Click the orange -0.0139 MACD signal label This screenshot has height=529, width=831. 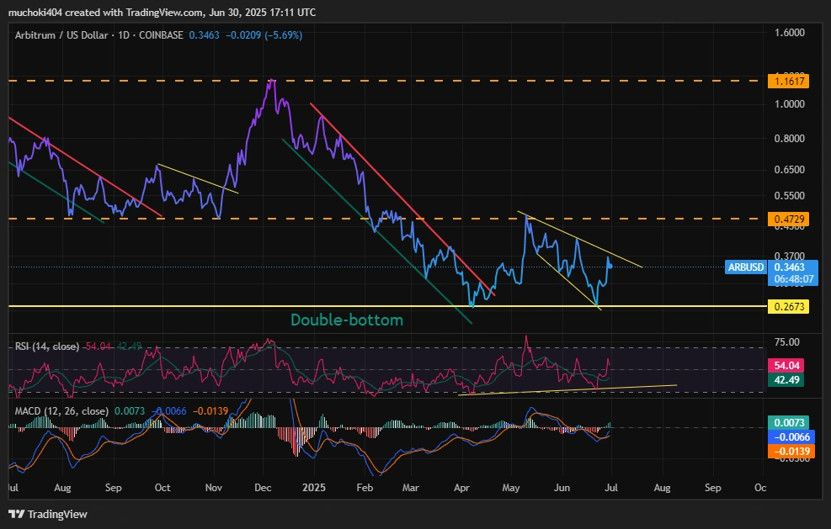pos(788,452)
